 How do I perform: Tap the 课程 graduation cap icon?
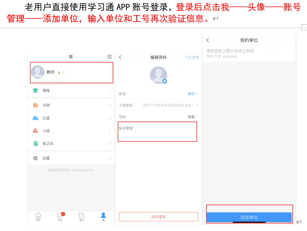(x=35, y=90)
